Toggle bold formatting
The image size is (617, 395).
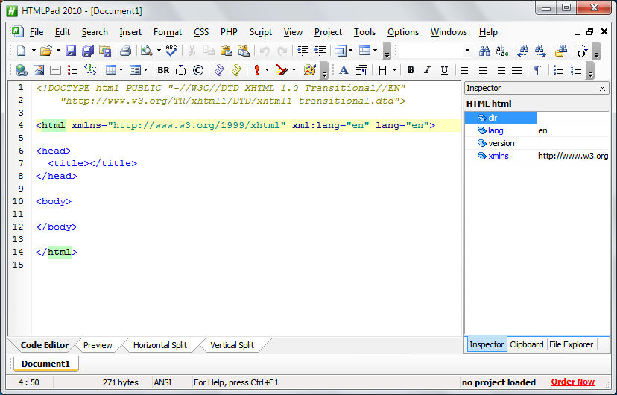(411, 70)
